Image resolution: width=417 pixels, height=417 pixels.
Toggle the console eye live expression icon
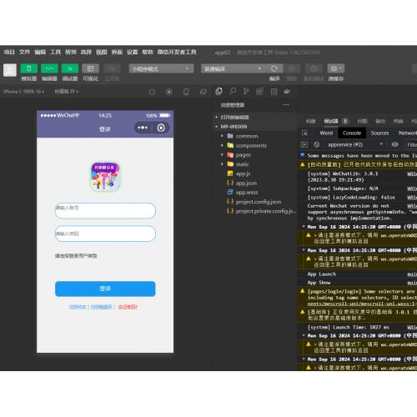point(394,144)
